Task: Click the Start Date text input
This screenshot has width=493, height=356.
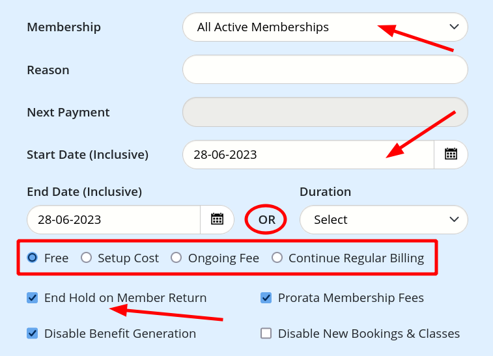Action: pos(308,154)
